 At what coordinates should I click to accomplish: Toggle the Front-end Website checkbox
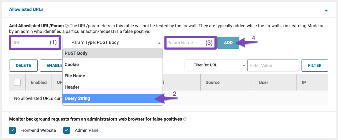[12, 130]
